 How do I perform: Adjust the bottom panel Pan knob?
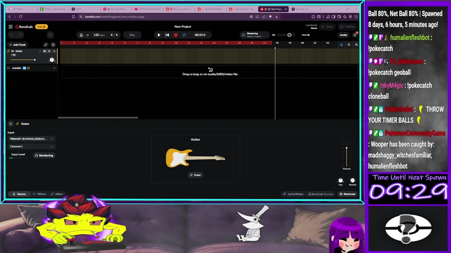340,181
